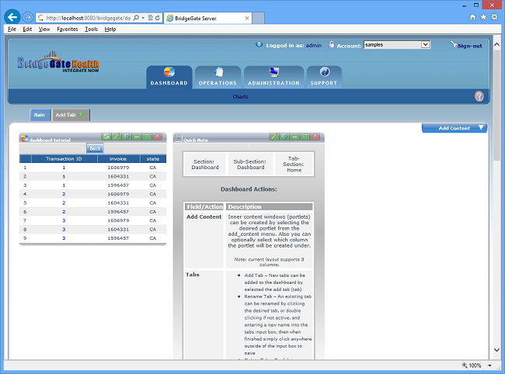505x374 pixels.
Task: Click the Sign-out link
Action: click(x=468, y=46)
